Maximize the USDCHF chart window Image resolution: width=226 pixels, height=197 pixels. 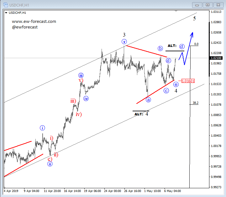[208, 5]
